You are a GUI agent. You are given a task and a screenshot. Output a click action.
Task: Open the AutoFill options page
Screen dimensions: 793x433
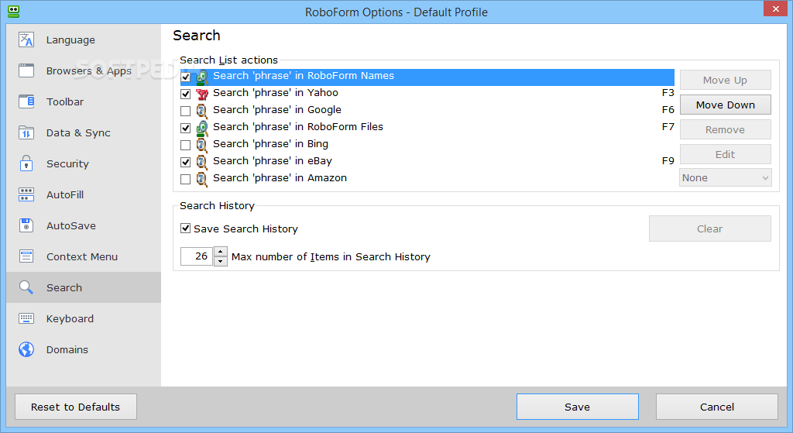click(84, 194)
